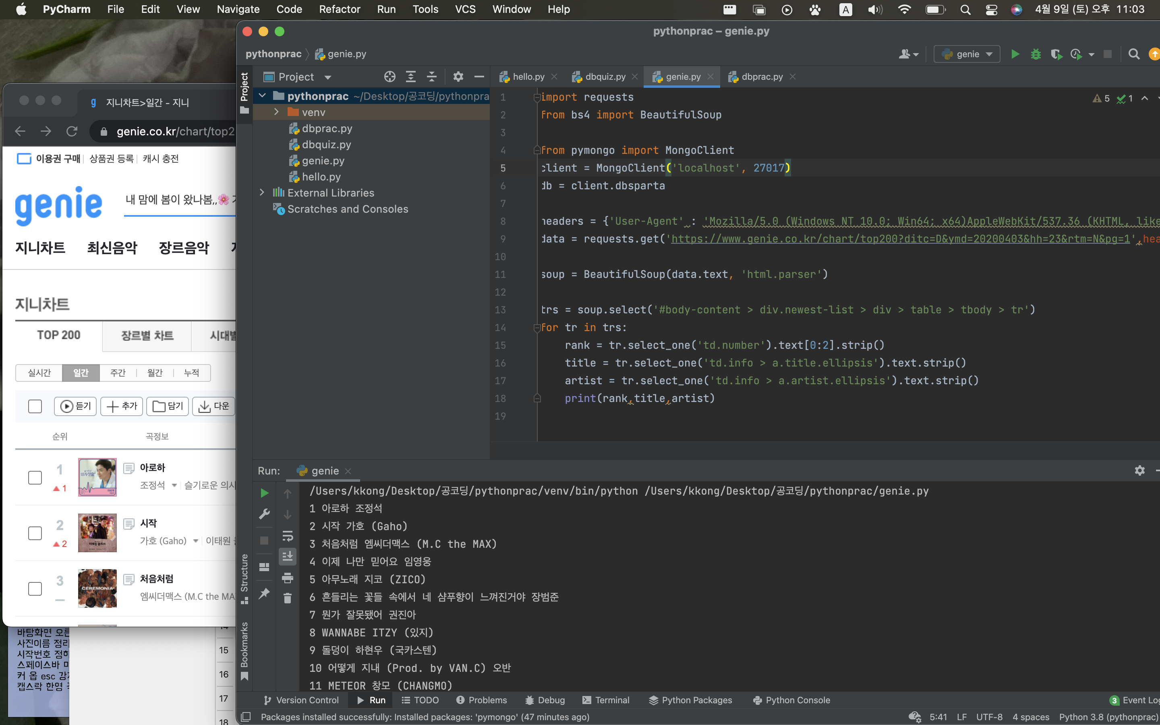
Task: Click the Debug bug icon in toolbar
Action: click(x=1036, y=54)
